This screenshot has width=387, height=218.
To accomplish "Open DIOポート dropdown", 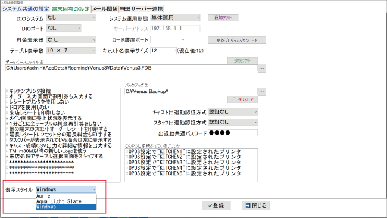I will pos(64,28).
